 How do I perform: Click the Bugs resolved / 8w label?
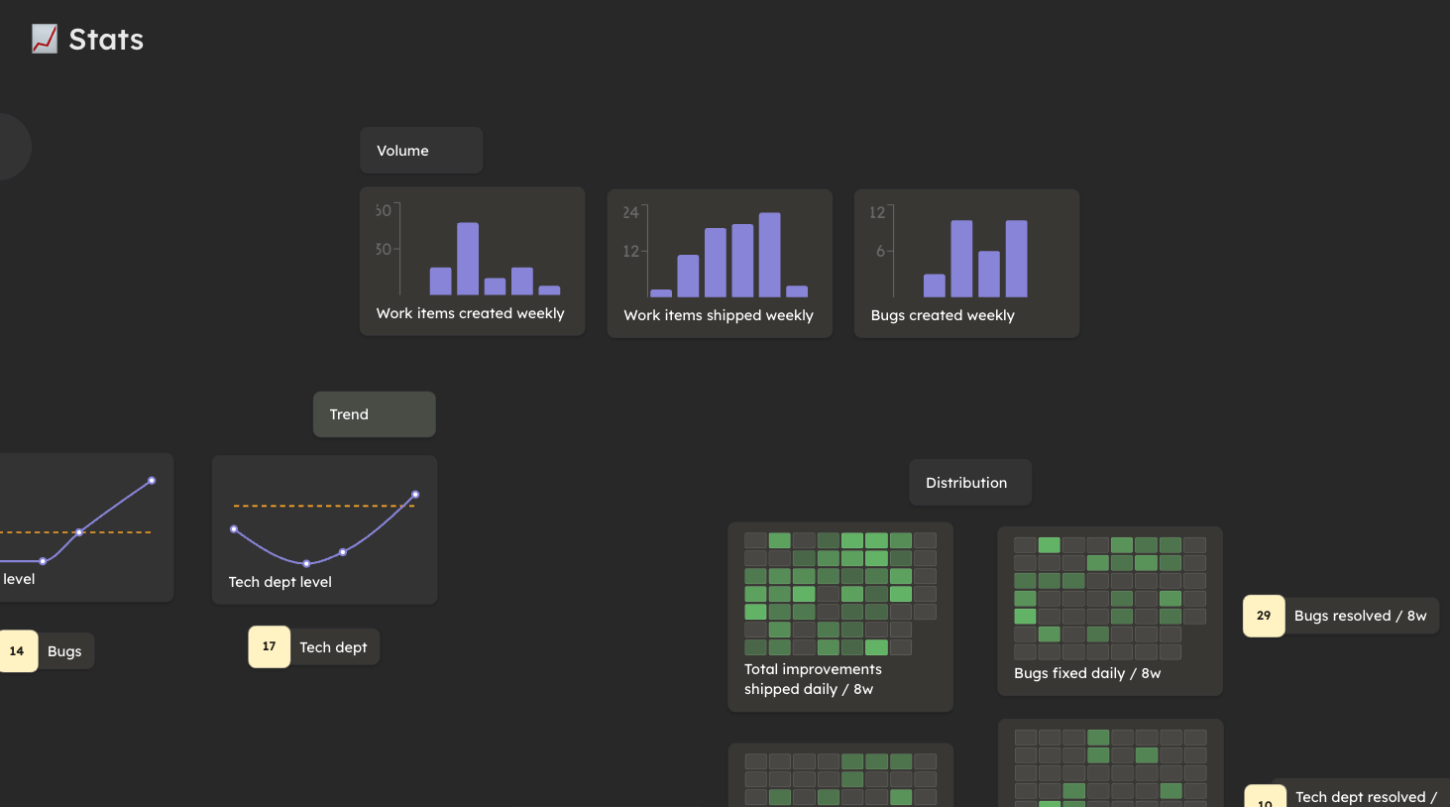point(1361,616)
